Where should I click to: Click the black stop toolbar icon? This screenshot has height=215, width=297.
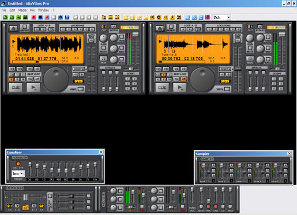(40, 17)
